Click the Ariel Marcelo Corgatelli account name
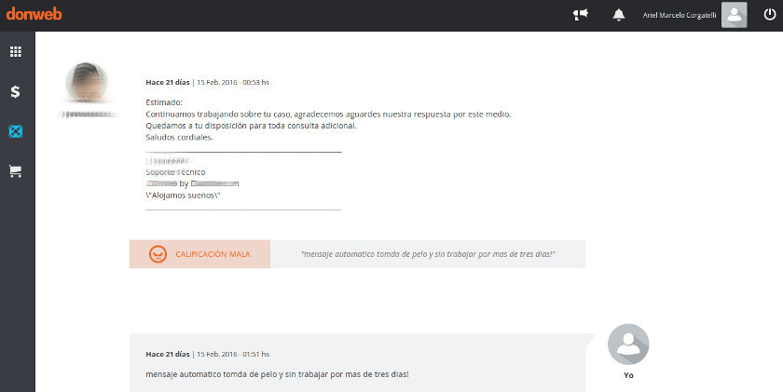The height and width of the screenshot is (392, 783). (680, 15)
